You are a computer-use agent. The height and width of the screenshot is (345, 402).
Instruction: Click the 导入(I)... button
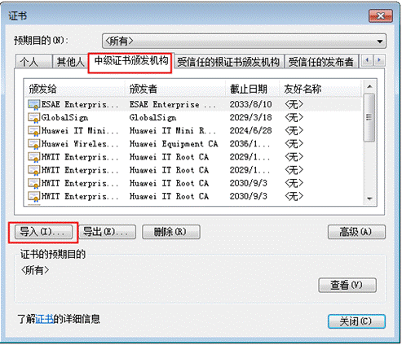point(43,232)
